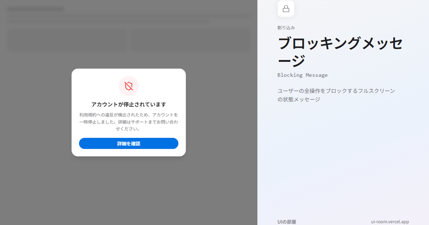Click the blue 詳細を確認 button
This screenshot has width=429, height=225.
129,144
